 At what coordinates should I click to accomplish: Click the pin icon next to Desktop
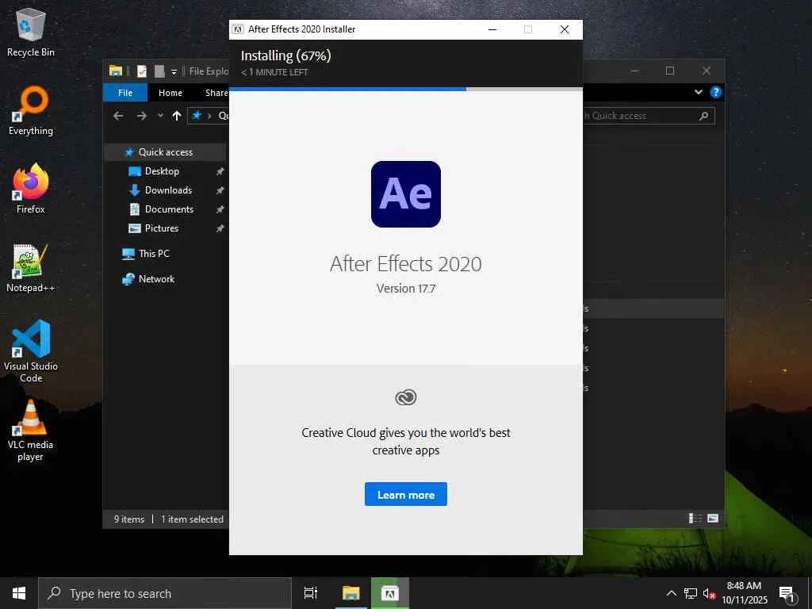point(220,171)
